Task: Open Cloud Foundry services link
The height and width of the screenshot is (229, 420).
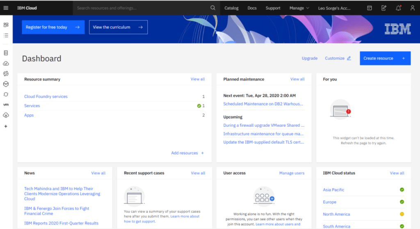Action: [46, 97]
